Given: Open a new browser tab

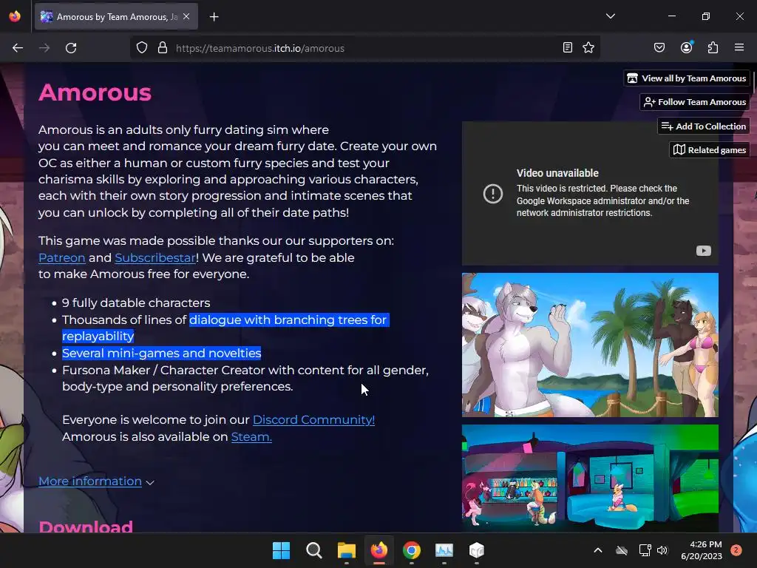Looking at the screenshot, I should [214, 17].
